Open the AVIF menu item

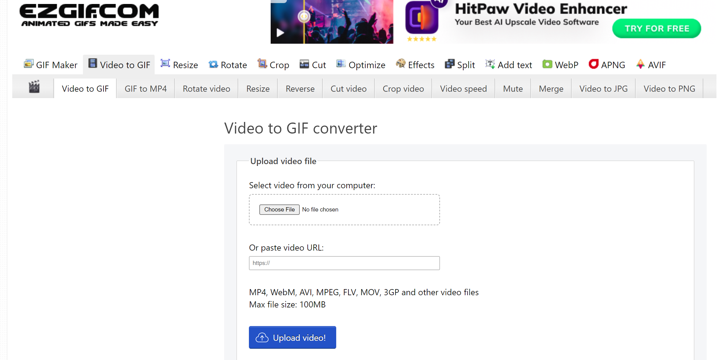click(651, 64)
